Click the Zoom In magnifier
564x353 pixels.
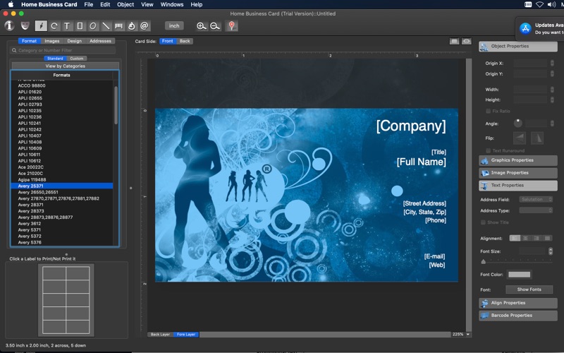pos(202,26)
